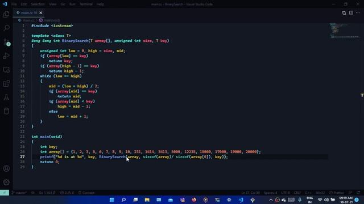
Task: Open Firefox from the taskbar
Action: [x=194, y=199]
